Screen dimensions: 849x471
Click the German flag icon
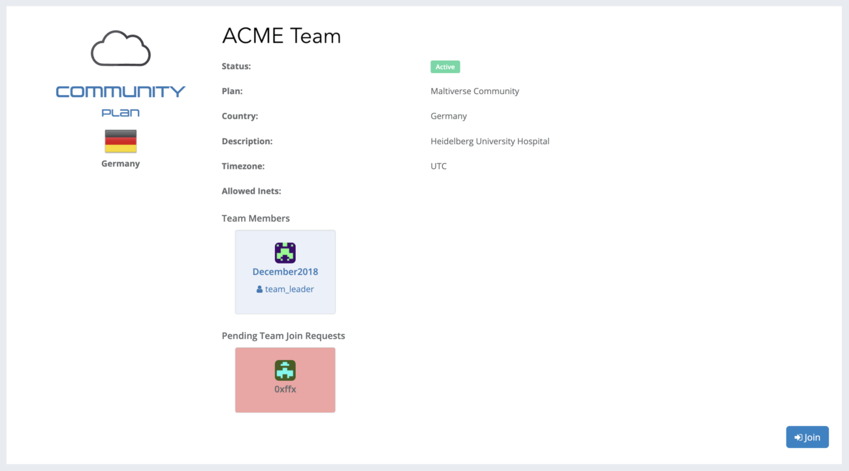coord(121,141)
